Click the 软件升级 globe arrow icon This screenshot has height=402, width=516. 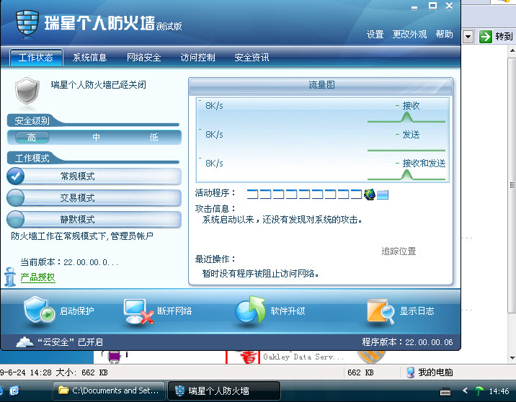(x=250, y=309)
